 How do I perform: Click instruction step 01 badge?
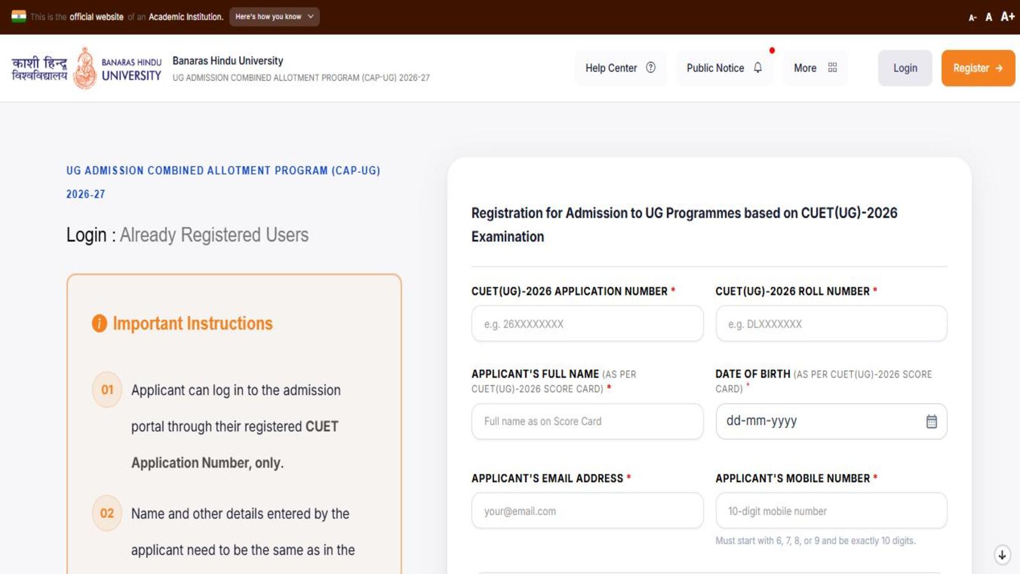tap(107, 390)
